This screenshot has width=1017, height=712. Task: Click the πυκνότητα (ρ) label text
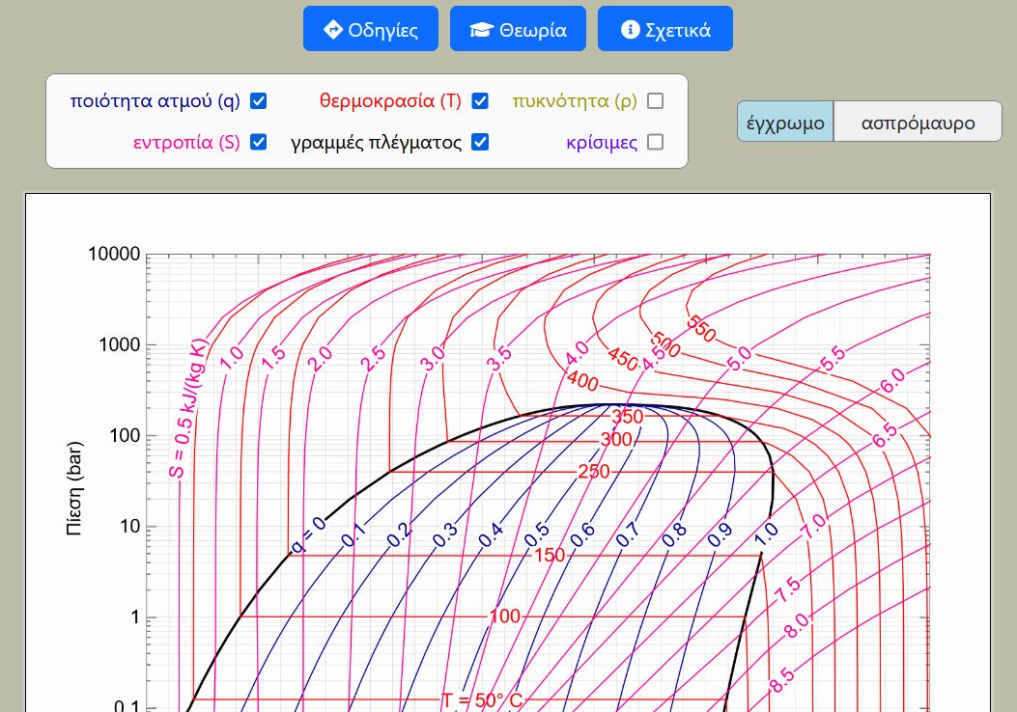point(575,101)
